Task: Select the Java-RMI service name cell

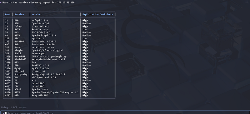Action: (20, 57)
